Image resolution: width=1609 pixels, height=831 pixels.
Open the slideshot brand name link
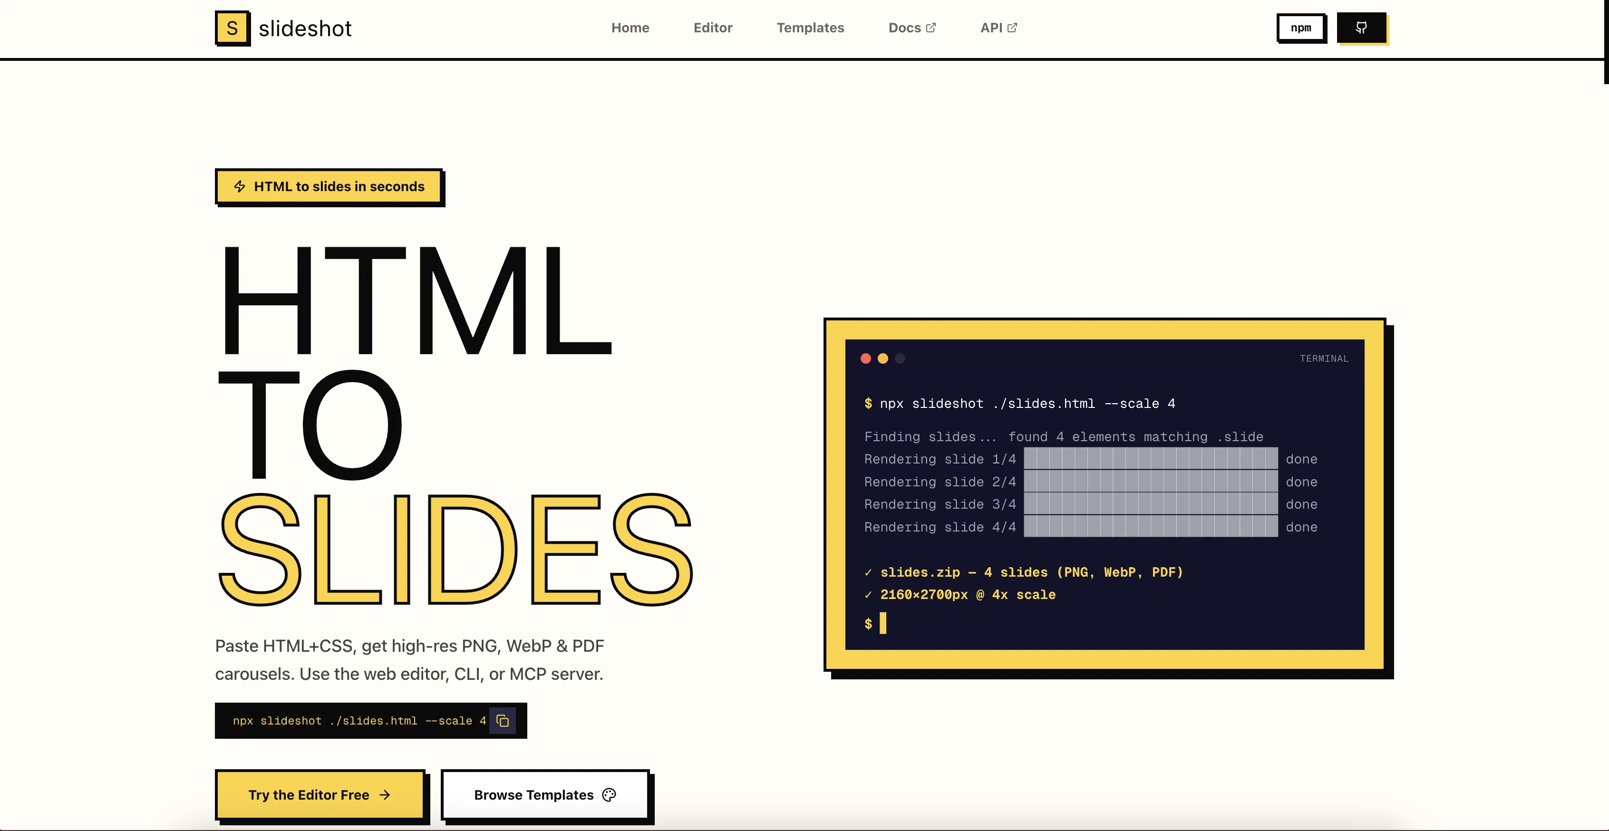[x=305, y=29]
